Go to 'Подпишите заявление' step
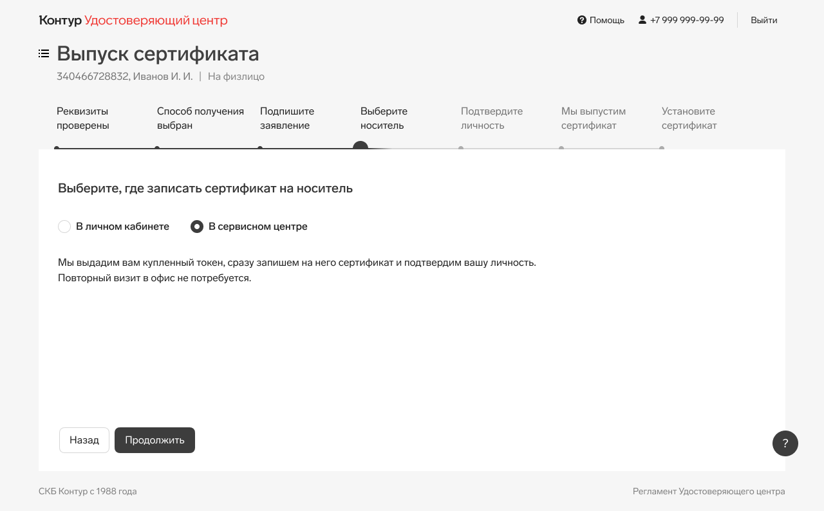Image resolution: width=824 pixels, height=511 pixels. coord(287,118)
